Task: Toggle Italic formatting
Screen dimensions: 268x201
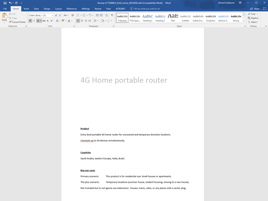Action: pyautogui.click(x=34, y=21)
